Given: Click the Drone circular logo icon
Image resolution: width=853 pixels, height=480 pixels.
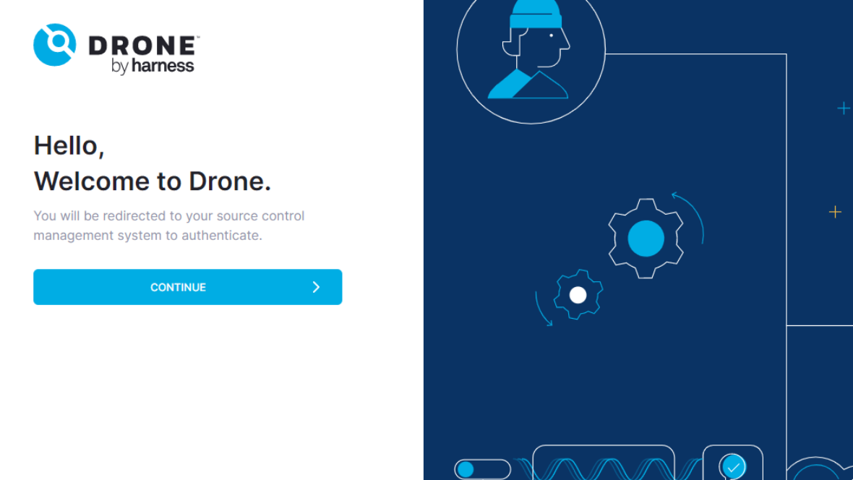Looking at the screenshot, I should (54, 45).
